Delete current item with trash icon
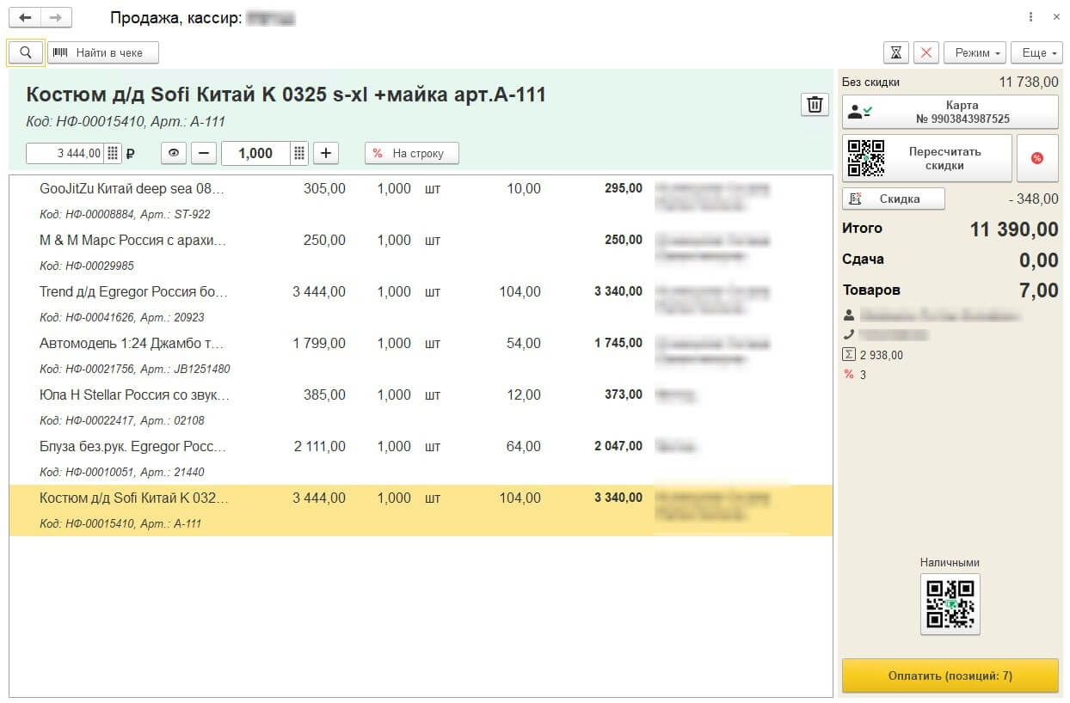Image resolution: width=1070 pixels, height=703 pixels. pyautogui.click(x=815, y=105)
